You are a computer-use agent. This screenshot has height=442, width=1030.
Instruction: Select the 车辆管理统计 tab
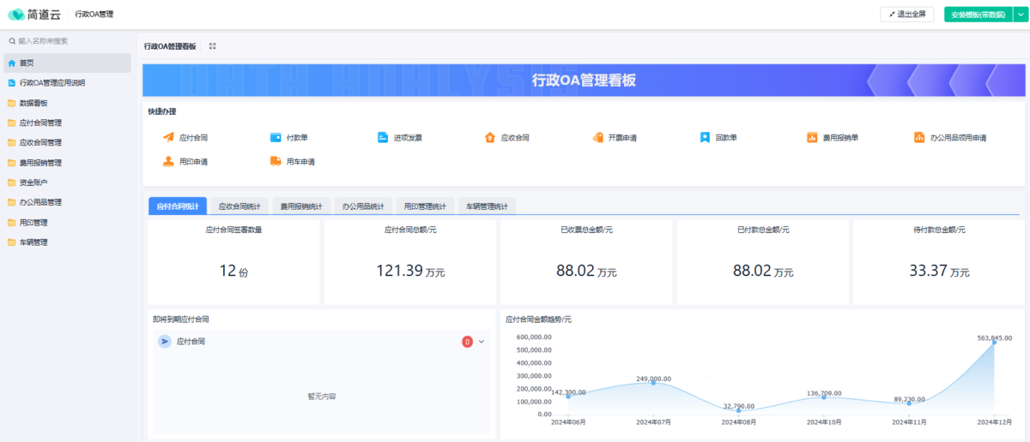tap(487, 206)
